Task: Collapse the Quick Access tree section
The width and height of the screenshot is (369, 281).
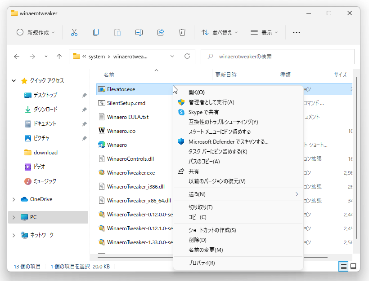Action: pos(14,81)
